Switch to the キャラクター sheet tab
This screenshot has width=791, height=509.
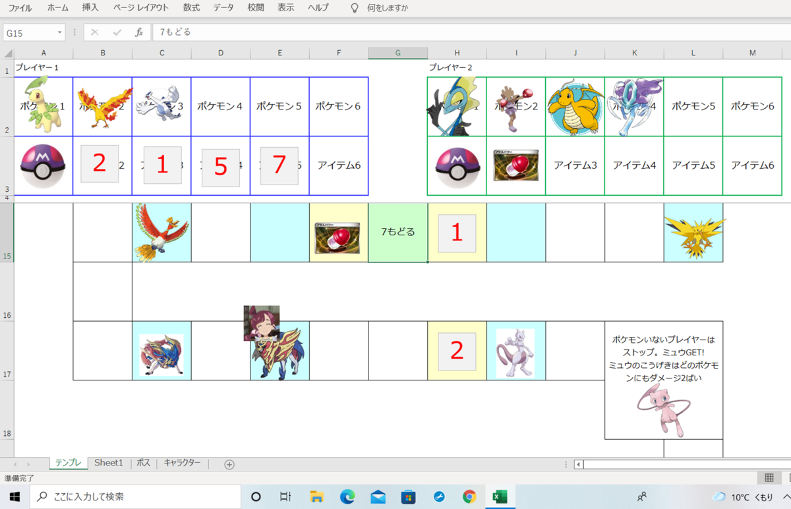pos(183,463)
